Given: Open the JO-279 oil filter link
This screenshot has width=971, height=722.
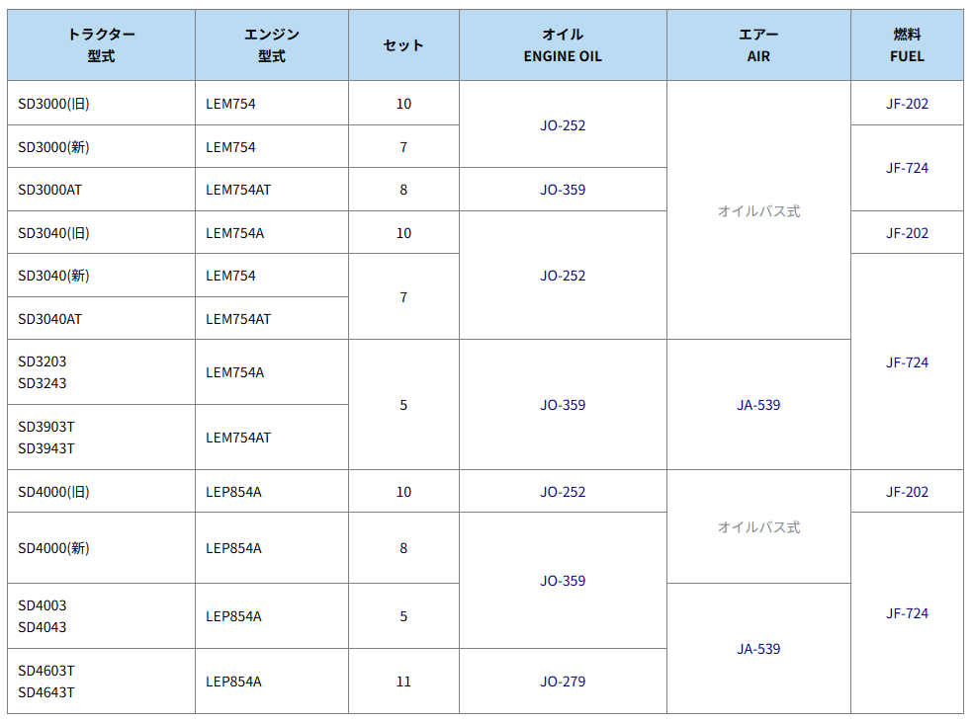Looking at the screenshot, I should coord(563,682).
